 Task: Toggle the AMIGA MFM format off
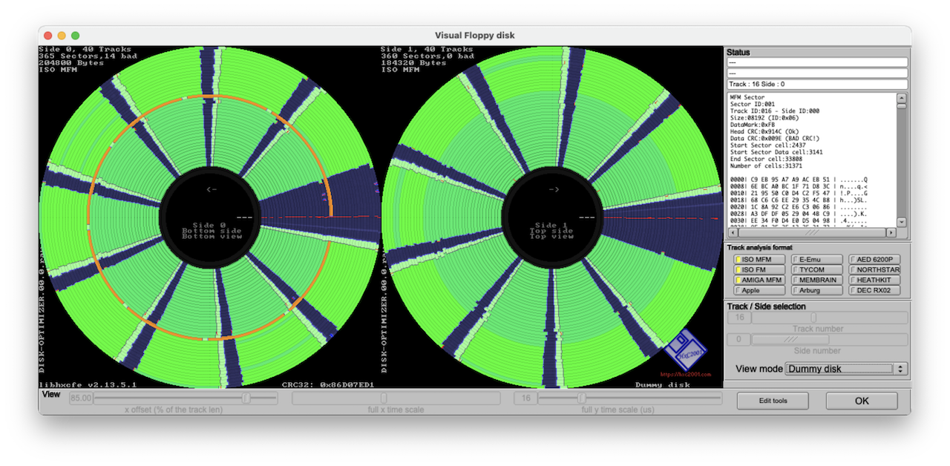(758, 280)
